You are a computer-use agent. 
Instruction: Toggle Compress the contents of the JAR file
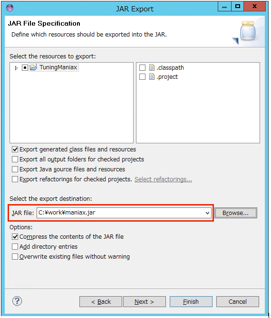(x=15, y=236)
